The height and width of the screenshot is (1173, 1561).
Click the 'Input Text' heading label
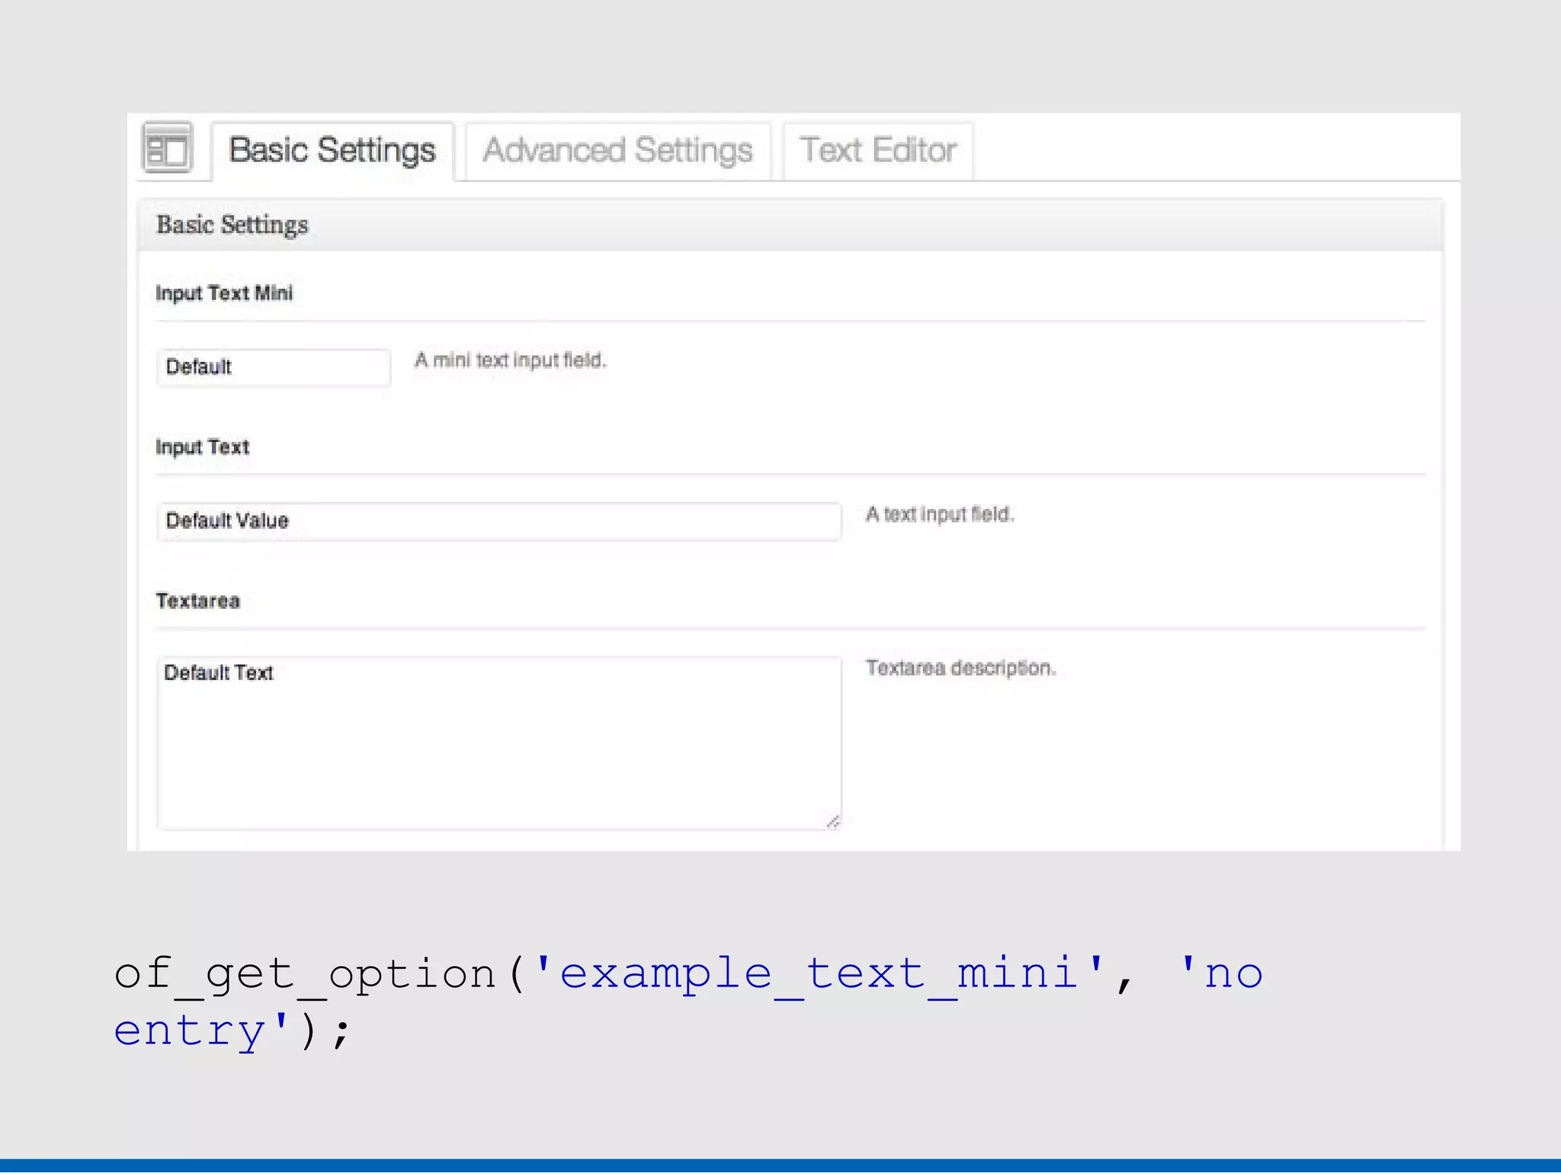point(202,447)
